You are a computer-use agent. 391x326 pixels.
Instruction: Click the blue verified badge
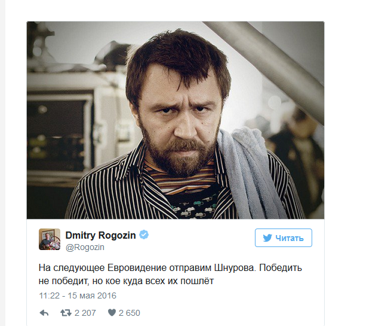pyautogui.click(x=144, y=235)
